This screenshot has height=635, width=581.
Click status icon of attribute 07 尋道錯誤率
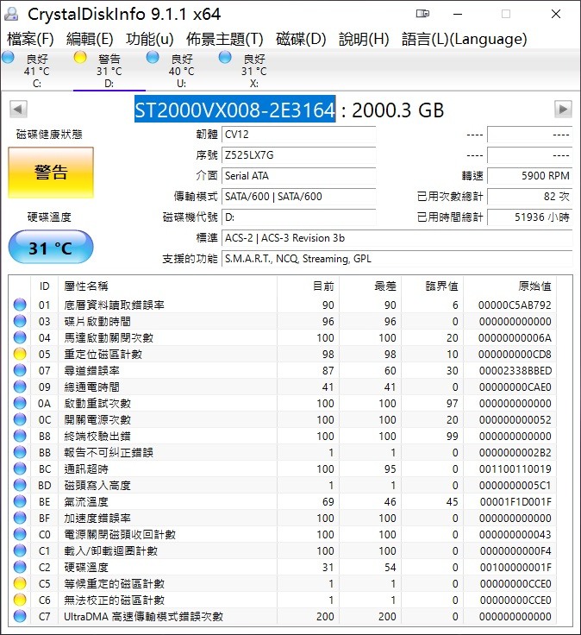coord(20,370)
